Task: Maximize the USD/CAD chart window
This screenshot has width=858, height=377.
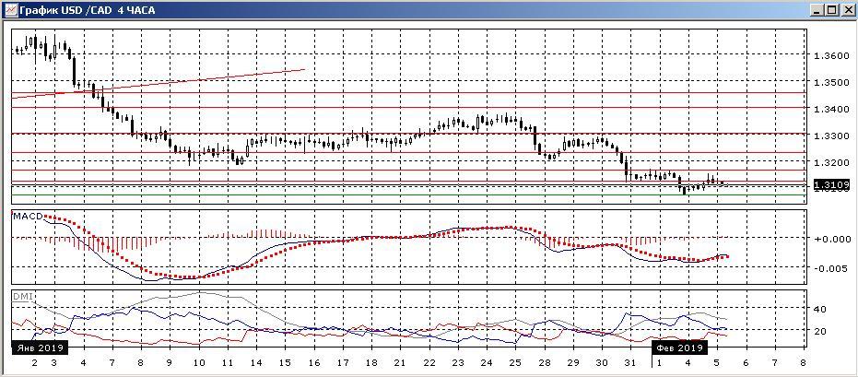Action: pyautogui.click(x=831, y=10)
